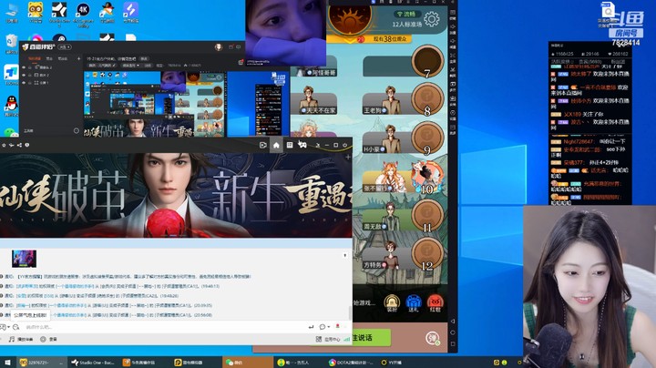
Task: Toggle eye visibility of first source row
Action: (24, 66)
